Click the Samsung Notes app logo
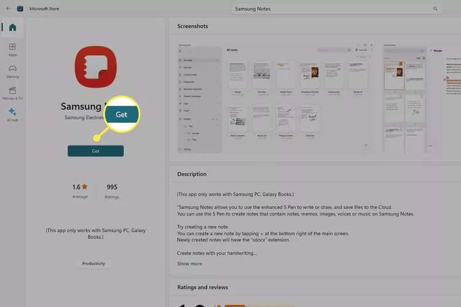This screenshot has width=461, height=307. pyautogui.click(x=95, y=66)
